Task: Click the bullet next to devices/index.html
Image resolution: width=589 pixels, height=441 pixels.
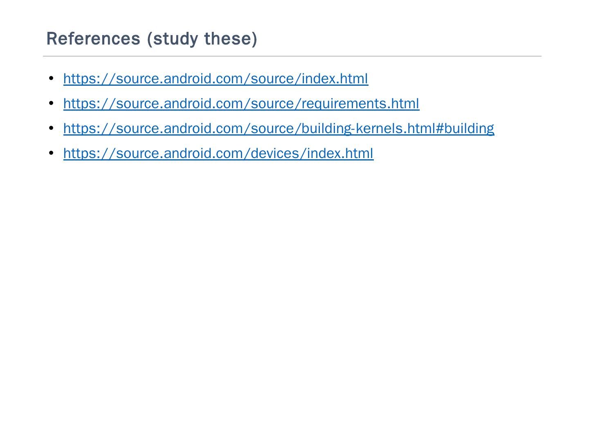Action: tap(51, 153)
